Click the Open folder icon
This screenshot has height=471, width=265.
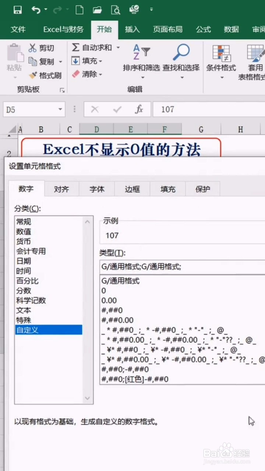(97, 10)
